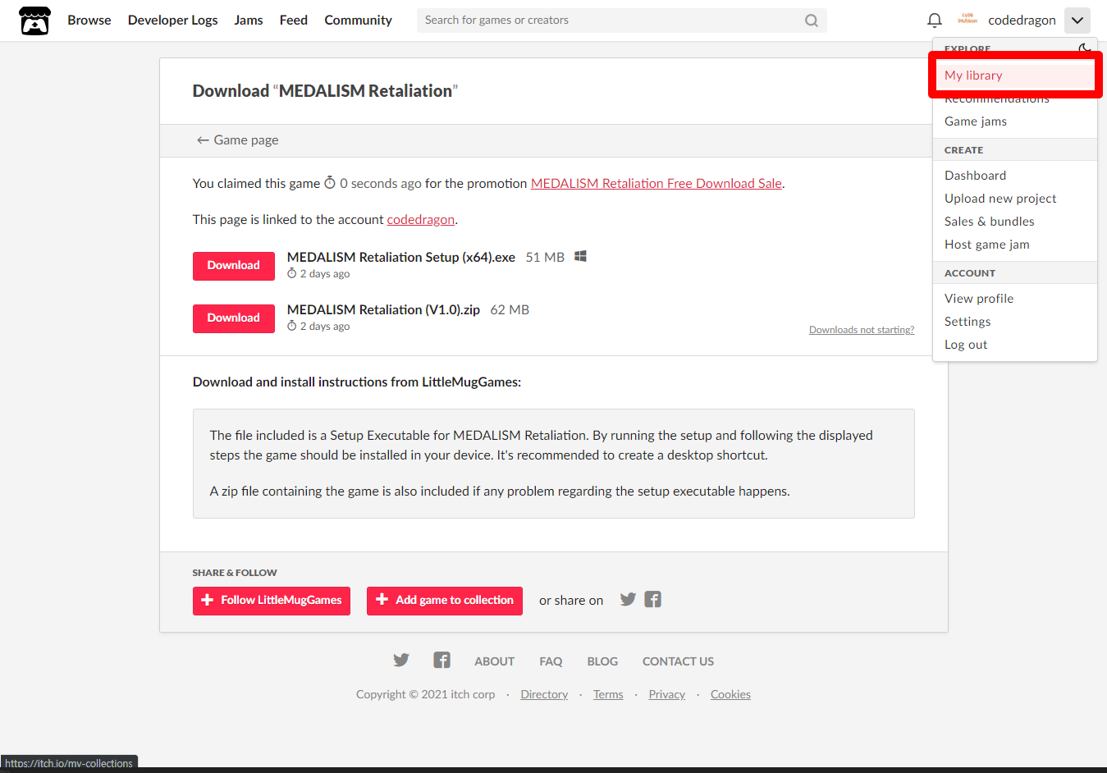
Task: Share on Facebook beside 'or share on'
Action: point(652,599)
